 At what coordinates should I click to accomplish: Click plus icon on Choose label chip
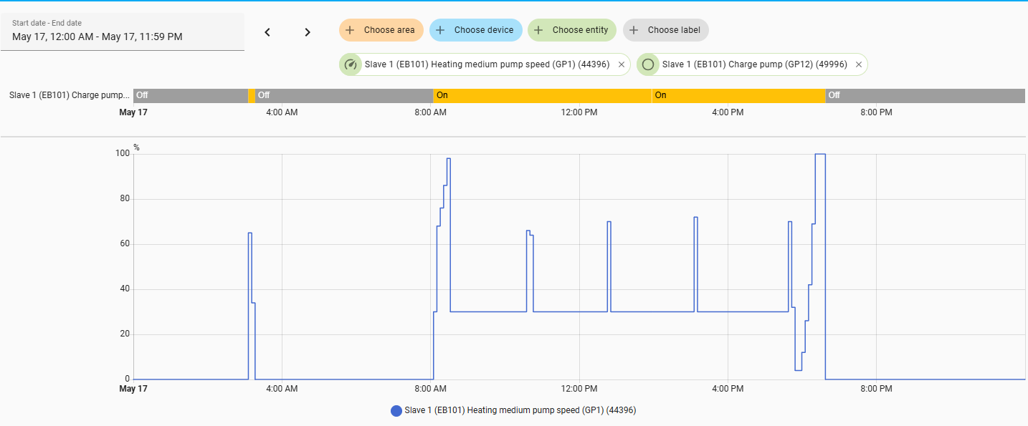tap(634, 30)
